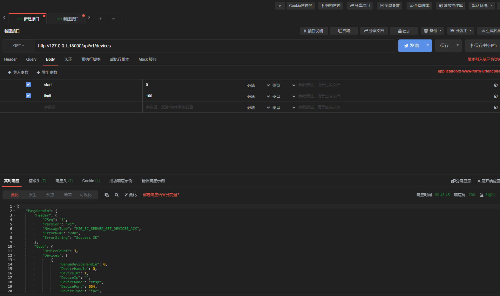500x296 pixels.
Task: Switch to the 认证 authentication tab
Action: [x=68, y=59]
